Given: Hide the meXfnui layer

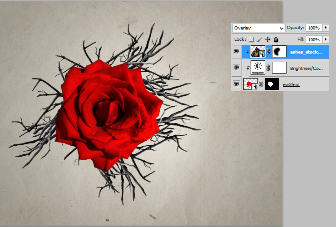Looking at the screenshot, I should tap(237, 84).
